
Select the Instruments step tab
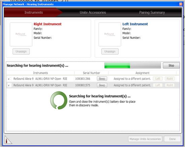34,13
